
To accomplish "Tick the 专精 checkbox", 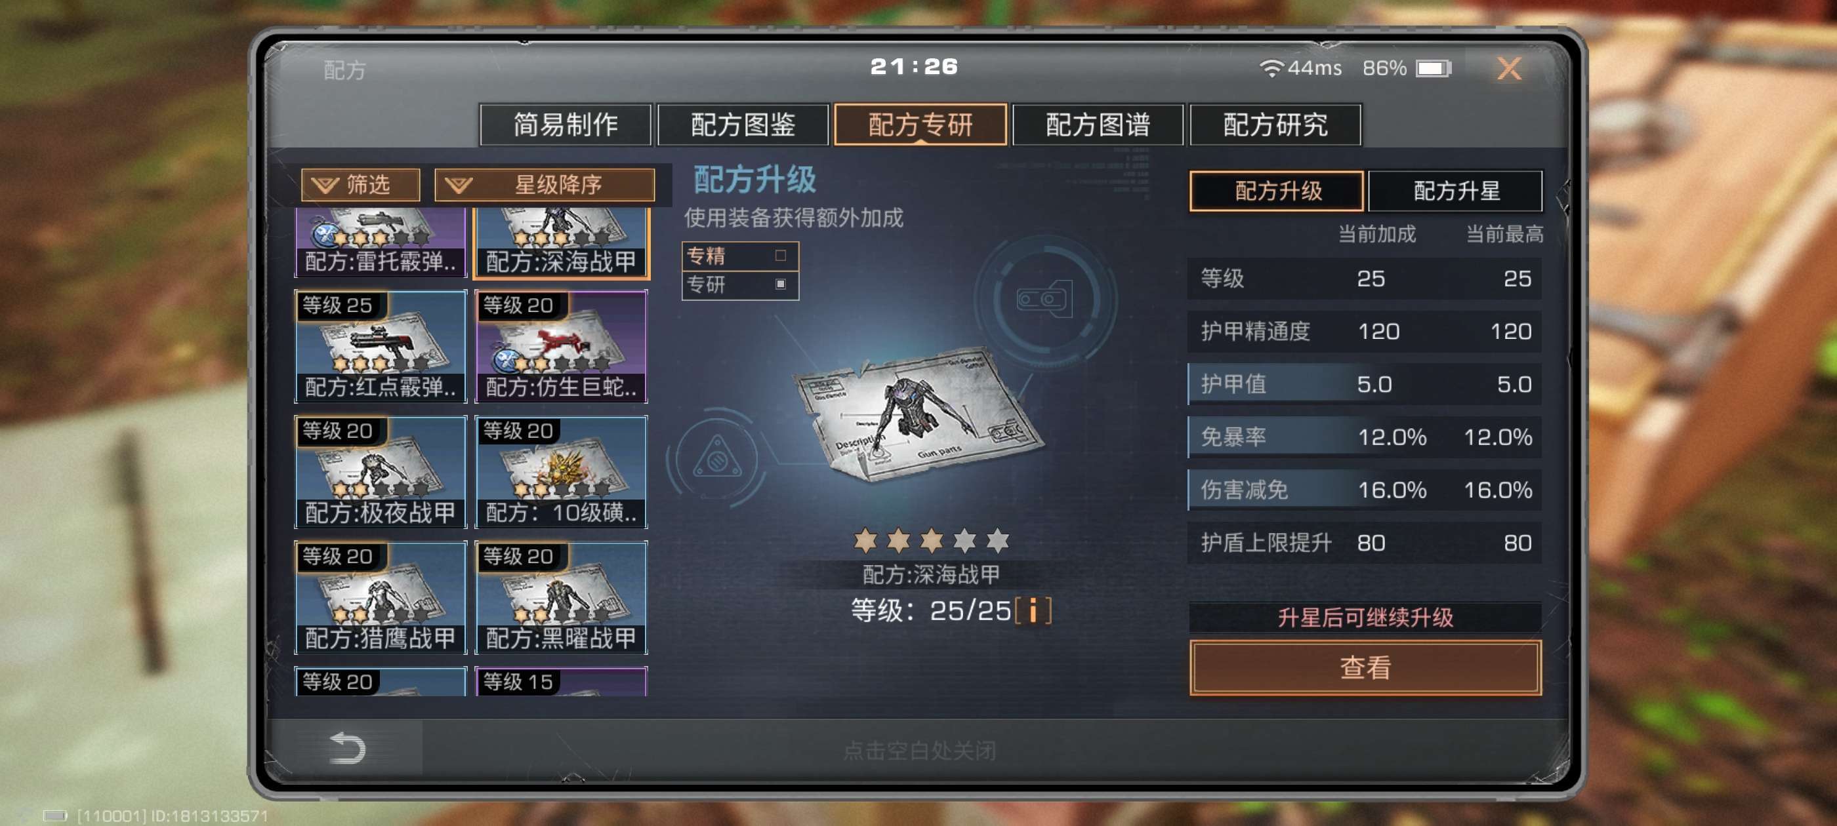I will point(780,255).
